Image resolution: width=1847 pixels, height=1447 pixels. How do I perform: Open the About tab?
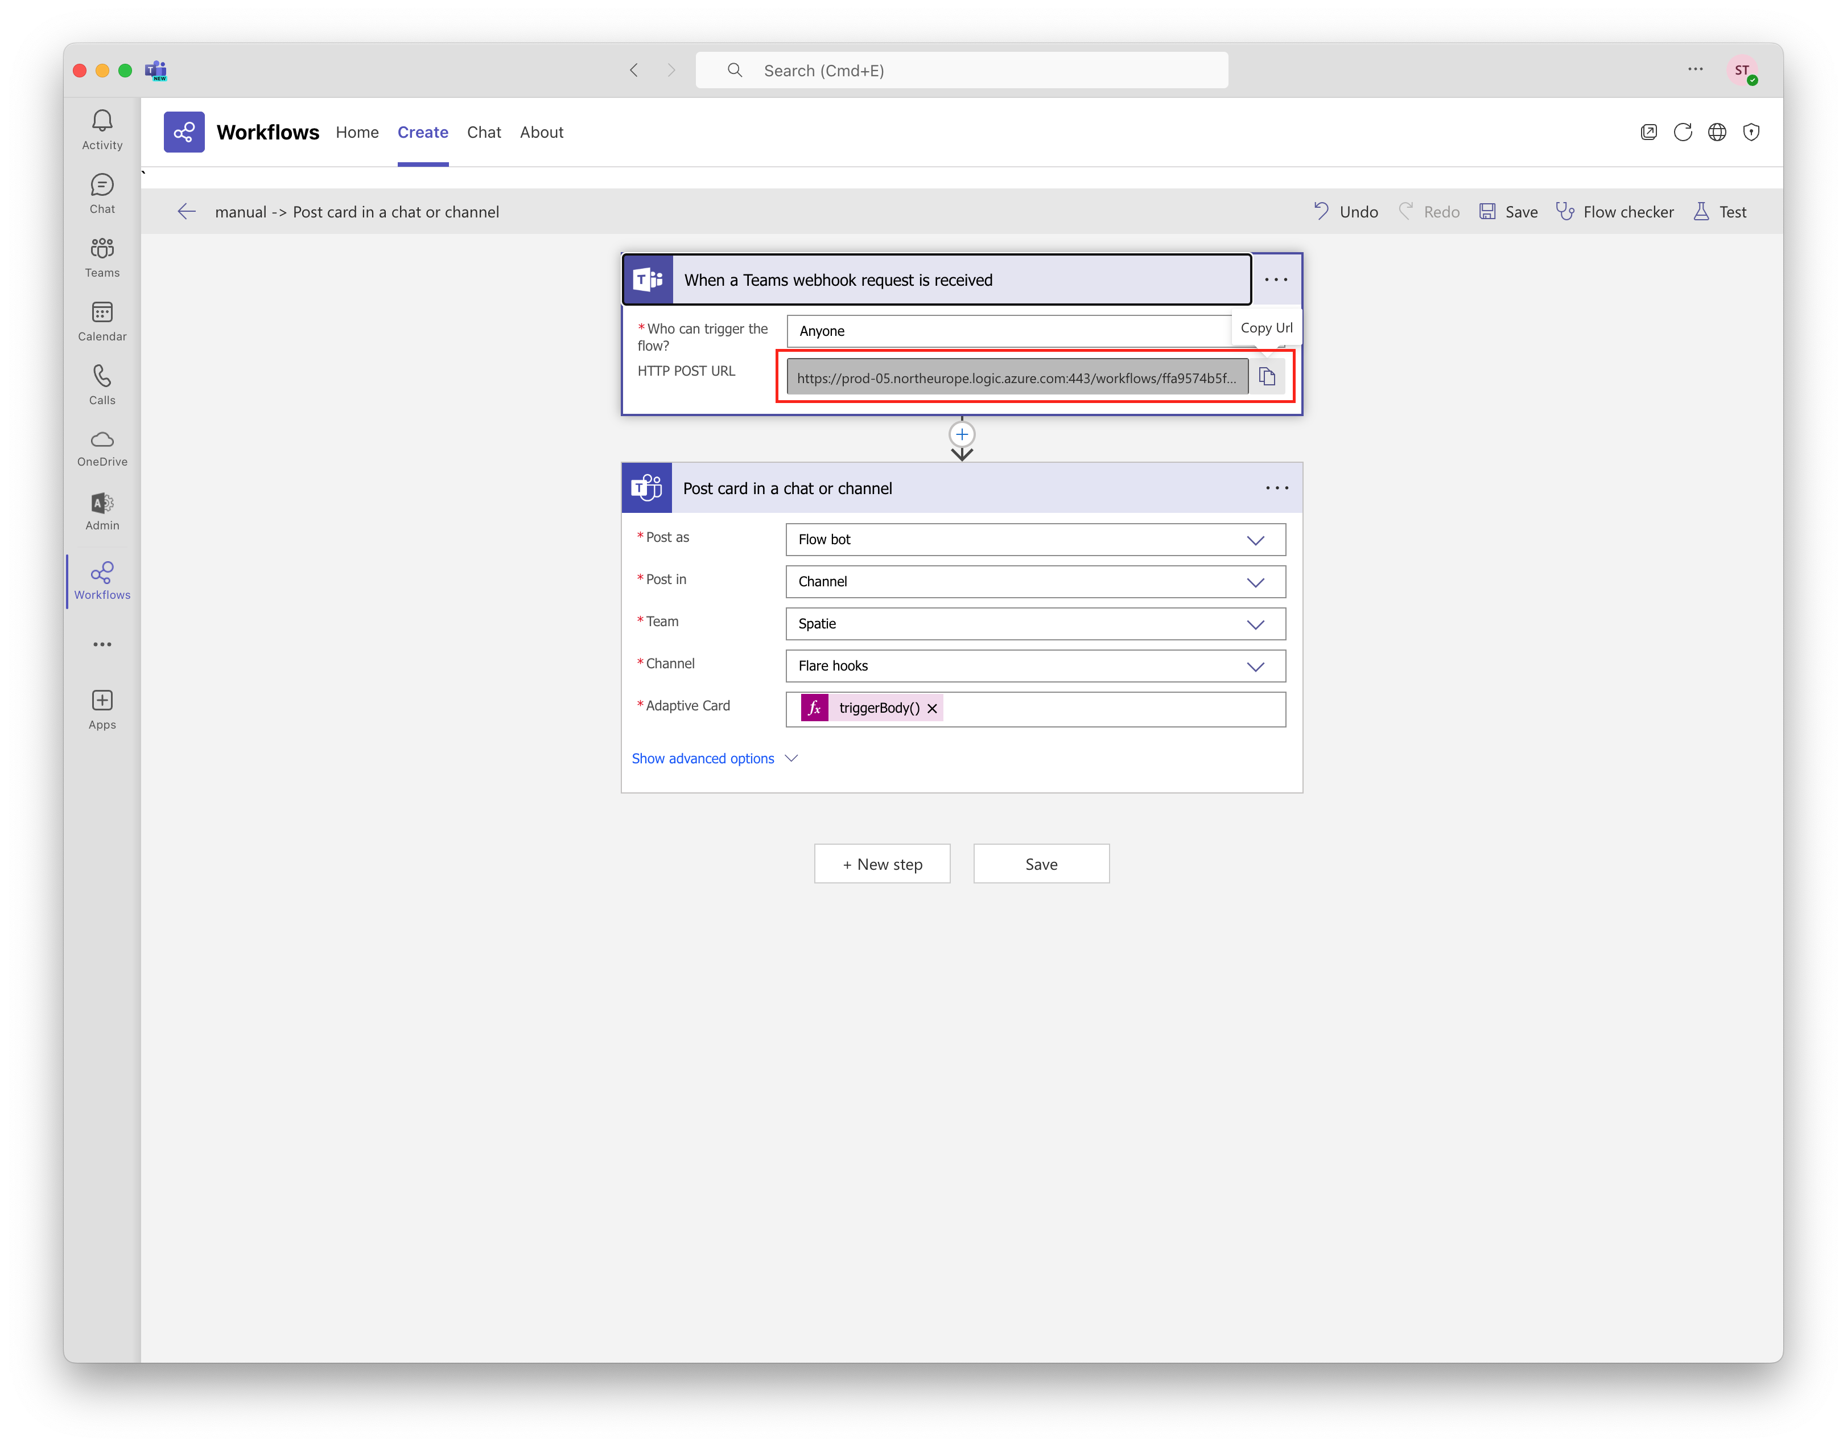tap(541, 132)
